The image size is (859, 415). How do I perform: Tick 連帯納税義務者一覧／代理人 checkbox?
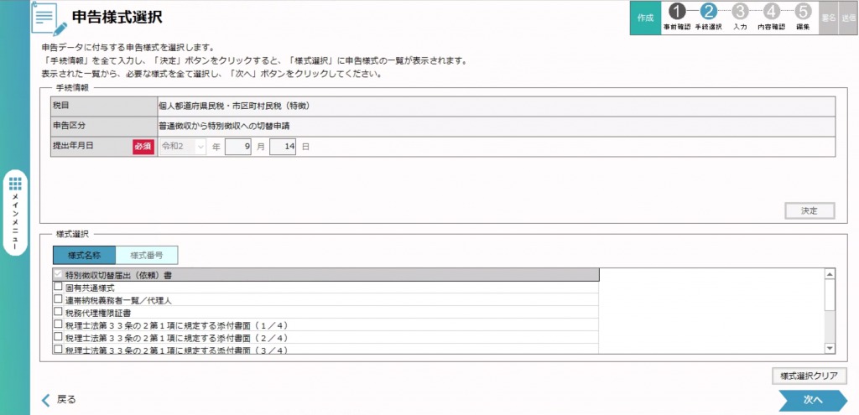pyautogui.click(x=58, y=299)
